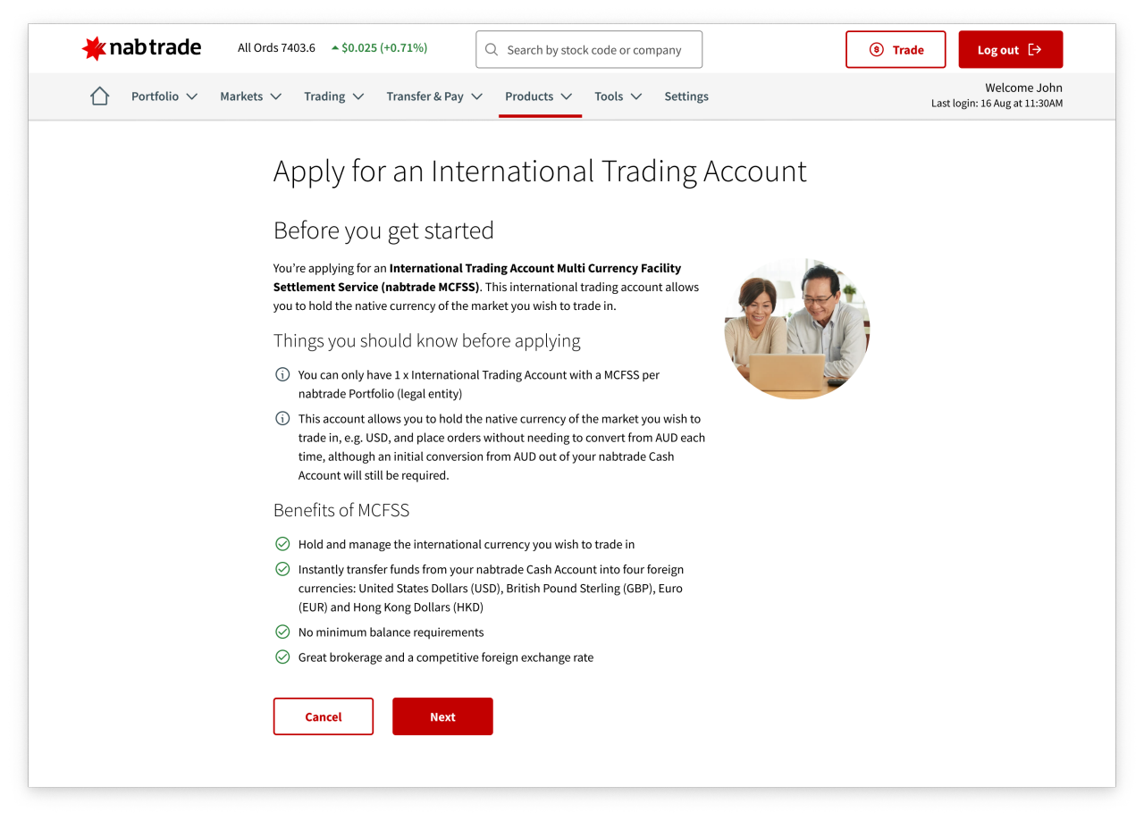Screen dimensions: 1144x820
Task: Expand the Markets menu chevron
Action: pos(275,96)
